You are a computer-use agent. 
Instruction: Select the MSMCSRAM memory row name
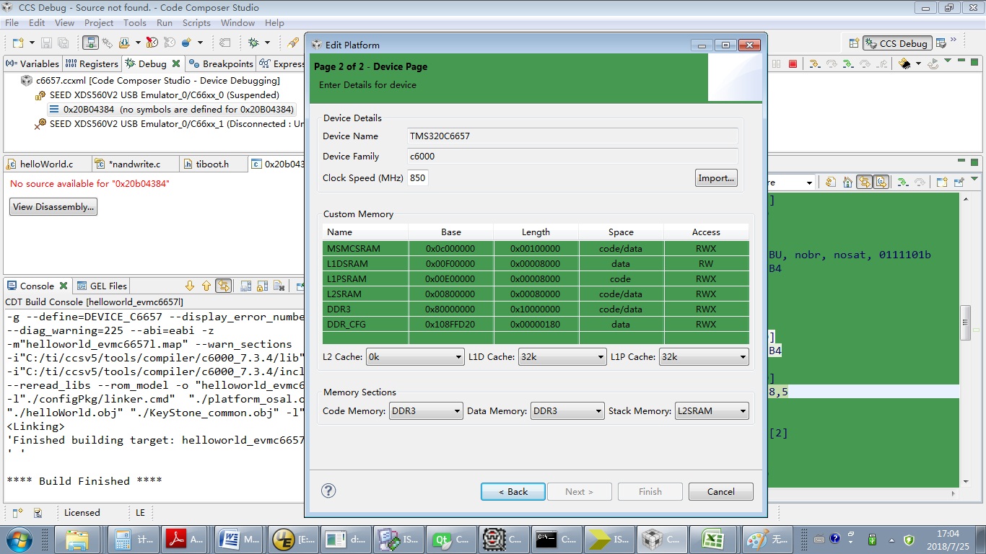[353, 249]
